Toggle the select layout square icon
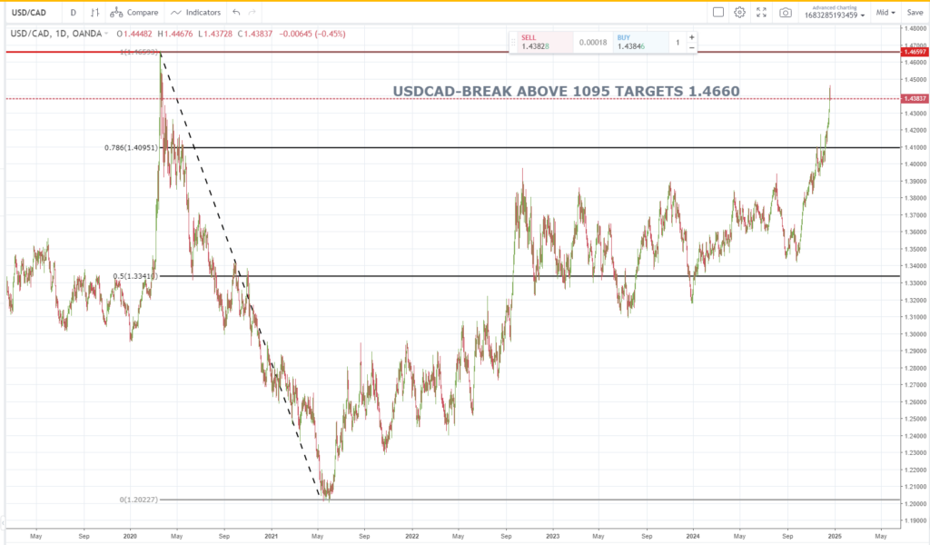This screenshot has width=930, height=545. [x=717, y=13]
